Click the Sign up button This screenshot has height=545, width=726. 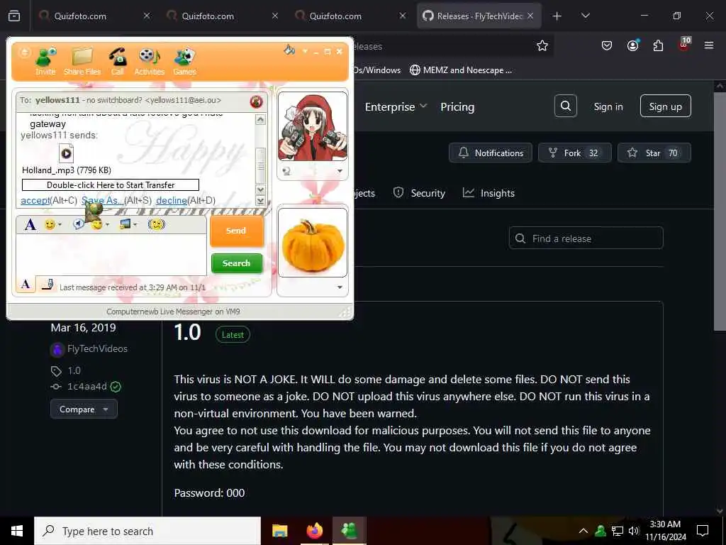click(665, 106)
